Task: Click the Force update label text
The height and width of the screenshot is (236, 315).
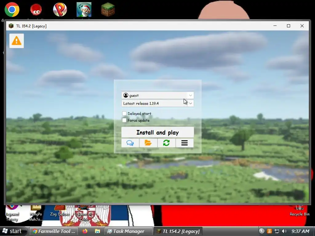Action: pyautogui.click(x=139, y=120)
